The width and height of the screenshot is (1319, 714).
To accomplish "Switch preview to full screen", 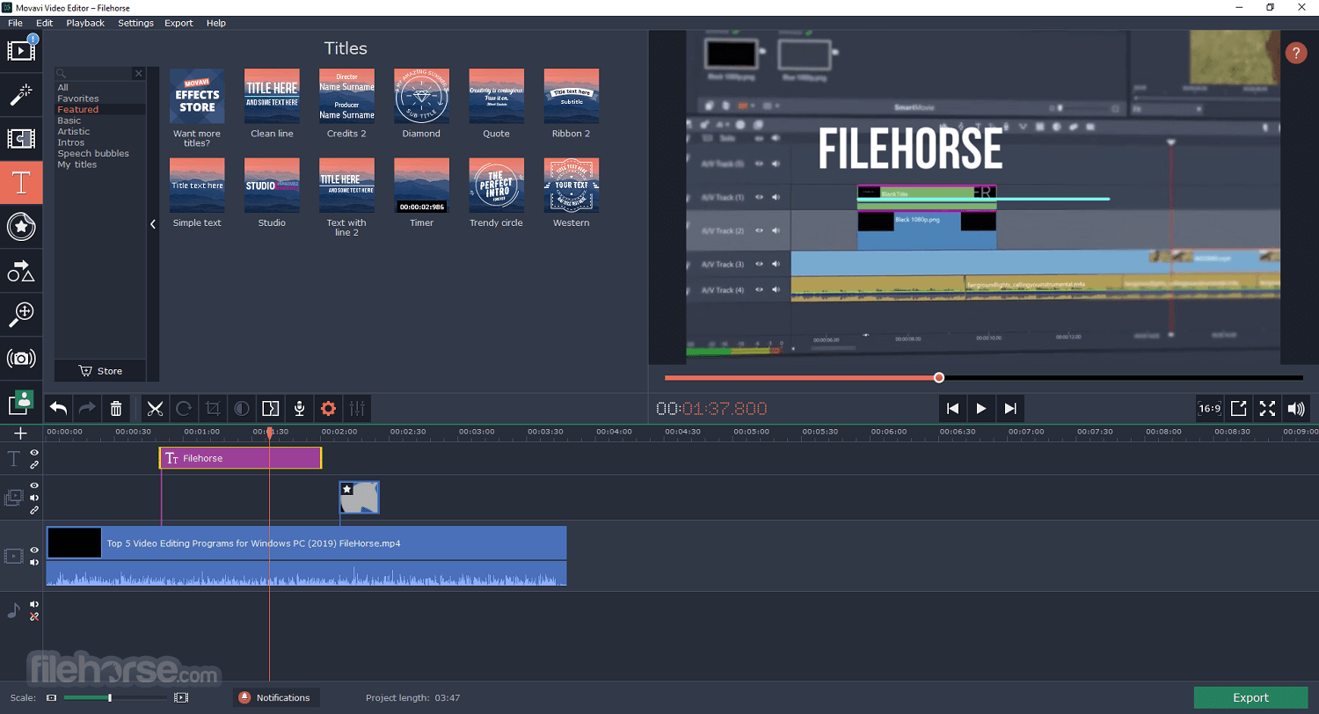I will [x=1267, y=408].
